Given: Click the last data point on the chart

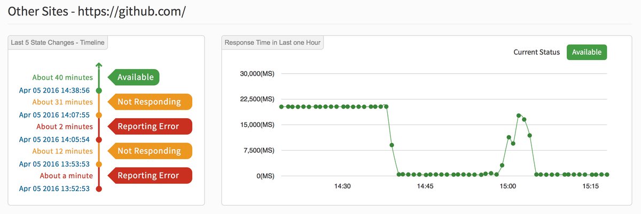Looking at the screenshot, I should [x=607, y=174].
